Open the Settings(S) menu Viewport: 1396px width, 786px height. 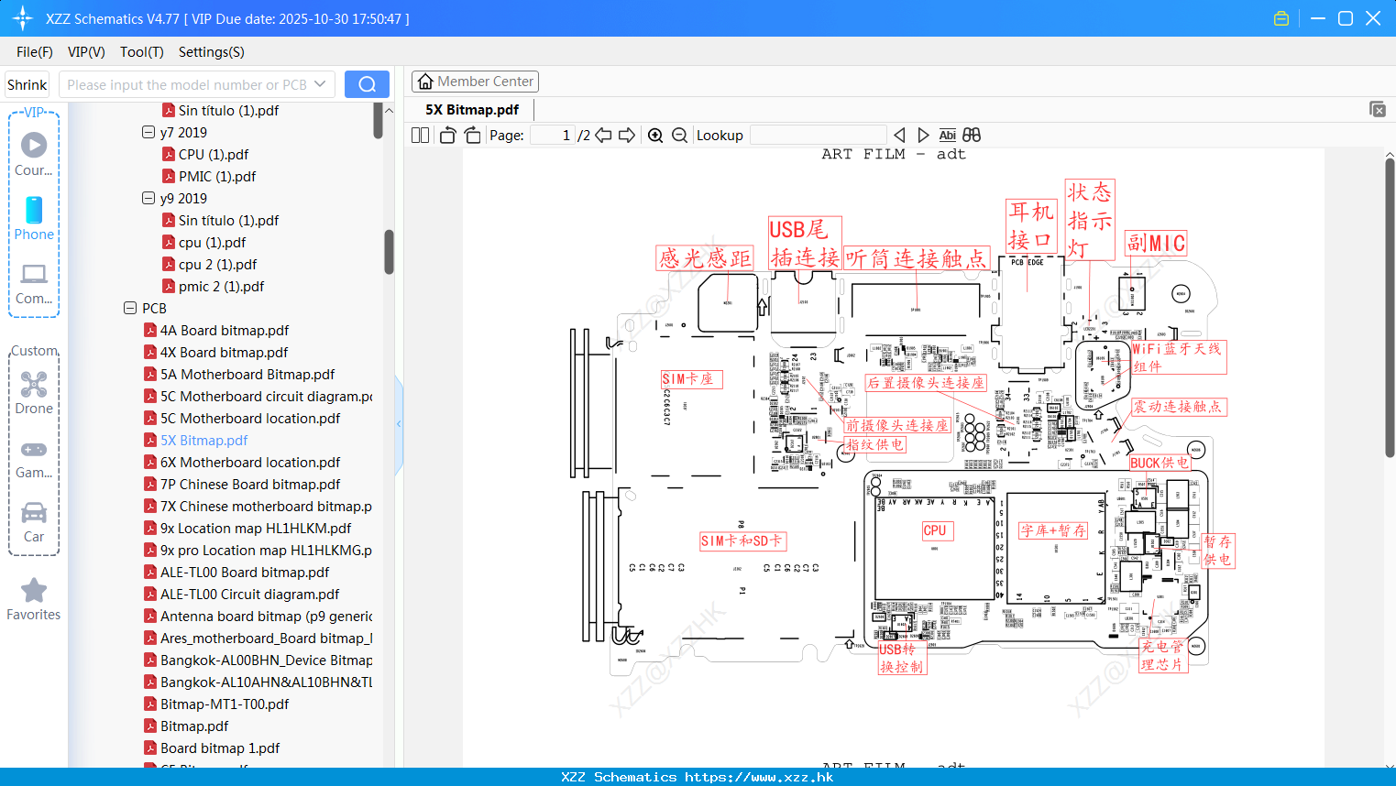click(212, 52)
